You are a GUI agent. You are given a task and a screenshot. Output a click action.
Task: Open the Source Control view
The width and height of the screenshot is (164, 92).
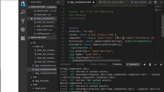click(x=23, y=21)
